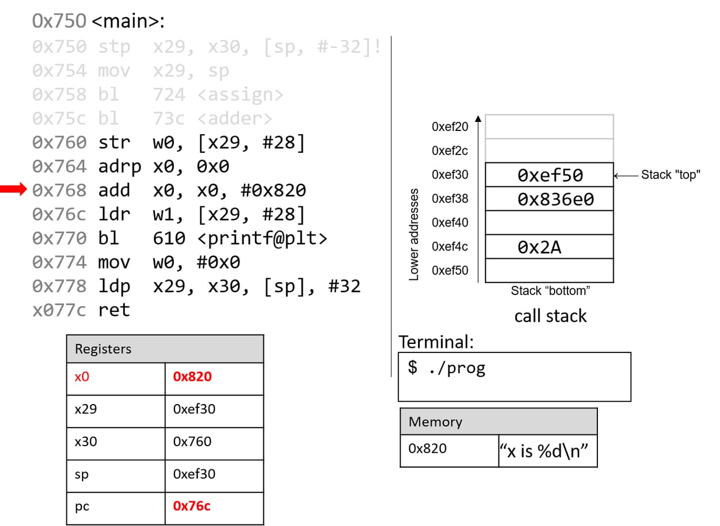Image resolution: width=720 pixels, height=526 pixels.
Task: Click the bl printf@plt instruction line
Action: coord(180,238)
